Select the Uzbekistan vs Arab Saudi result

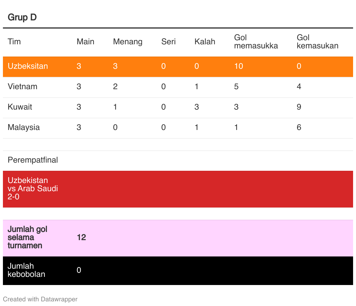(x=33, y=189)
